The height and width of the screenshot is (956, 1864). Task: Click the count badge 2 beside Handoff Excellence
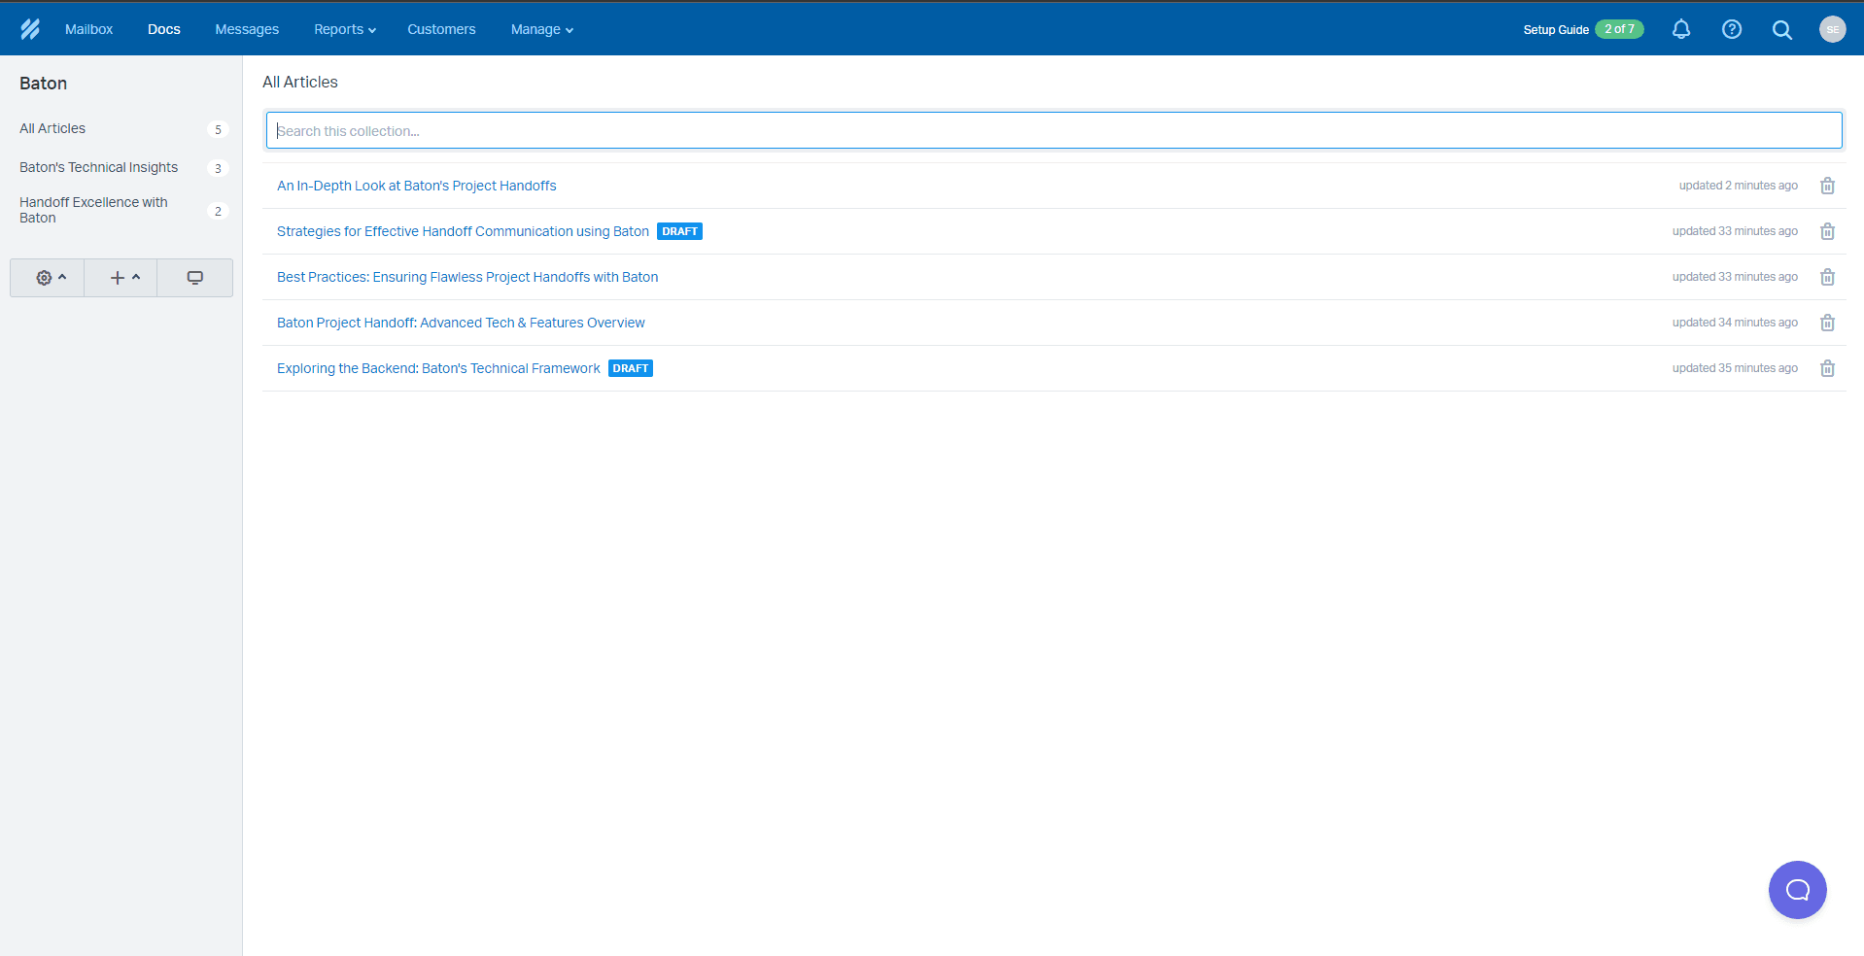coord(218,211)
